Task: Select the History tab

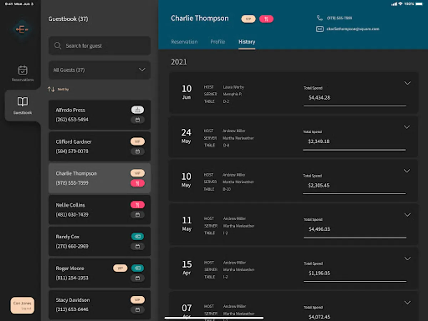Action: point(247,42)
